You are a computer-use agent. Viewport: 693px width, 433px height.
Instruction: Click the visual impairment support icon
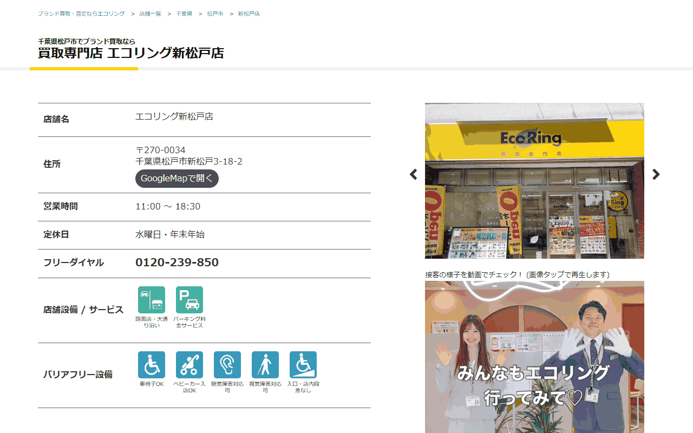coord(265,365)
